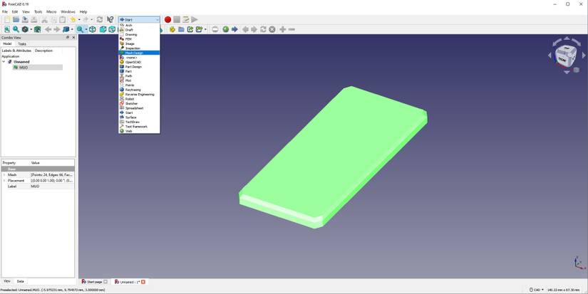Click the Front view cube icon
The image size is (588, 294).
click(x=103, y=29)
